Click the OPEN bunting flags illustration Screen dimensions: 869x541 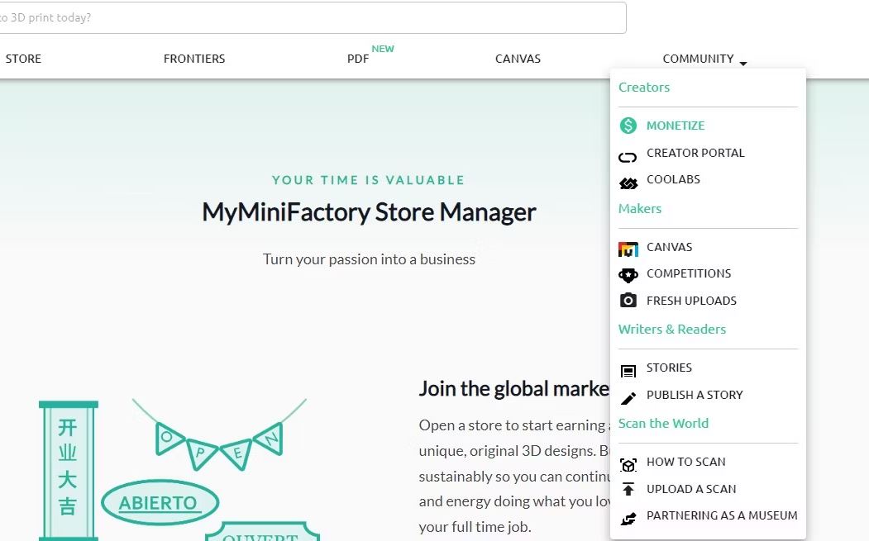219,435
